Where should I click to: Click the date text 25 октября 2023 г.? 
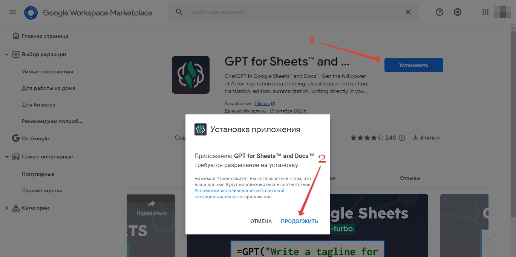pyautogui.click(x=288, y=111)
